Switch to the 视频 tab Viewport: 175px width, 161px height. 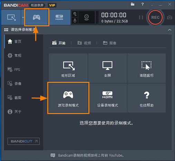(x=84, y=43)
